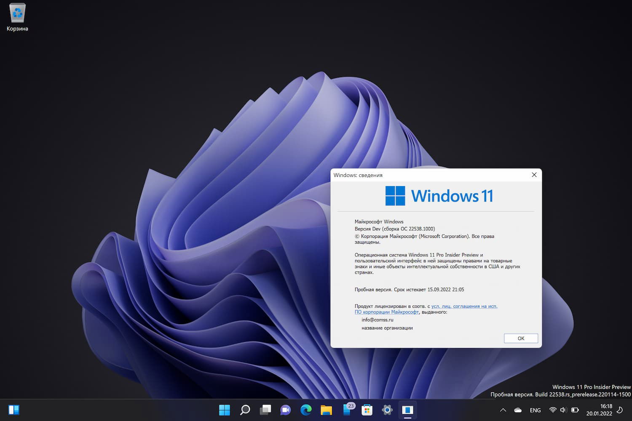Viewport: 632px width, 421px height.
Task: Open File Explorer from the taskbar
Action: (x=326, y=410)
